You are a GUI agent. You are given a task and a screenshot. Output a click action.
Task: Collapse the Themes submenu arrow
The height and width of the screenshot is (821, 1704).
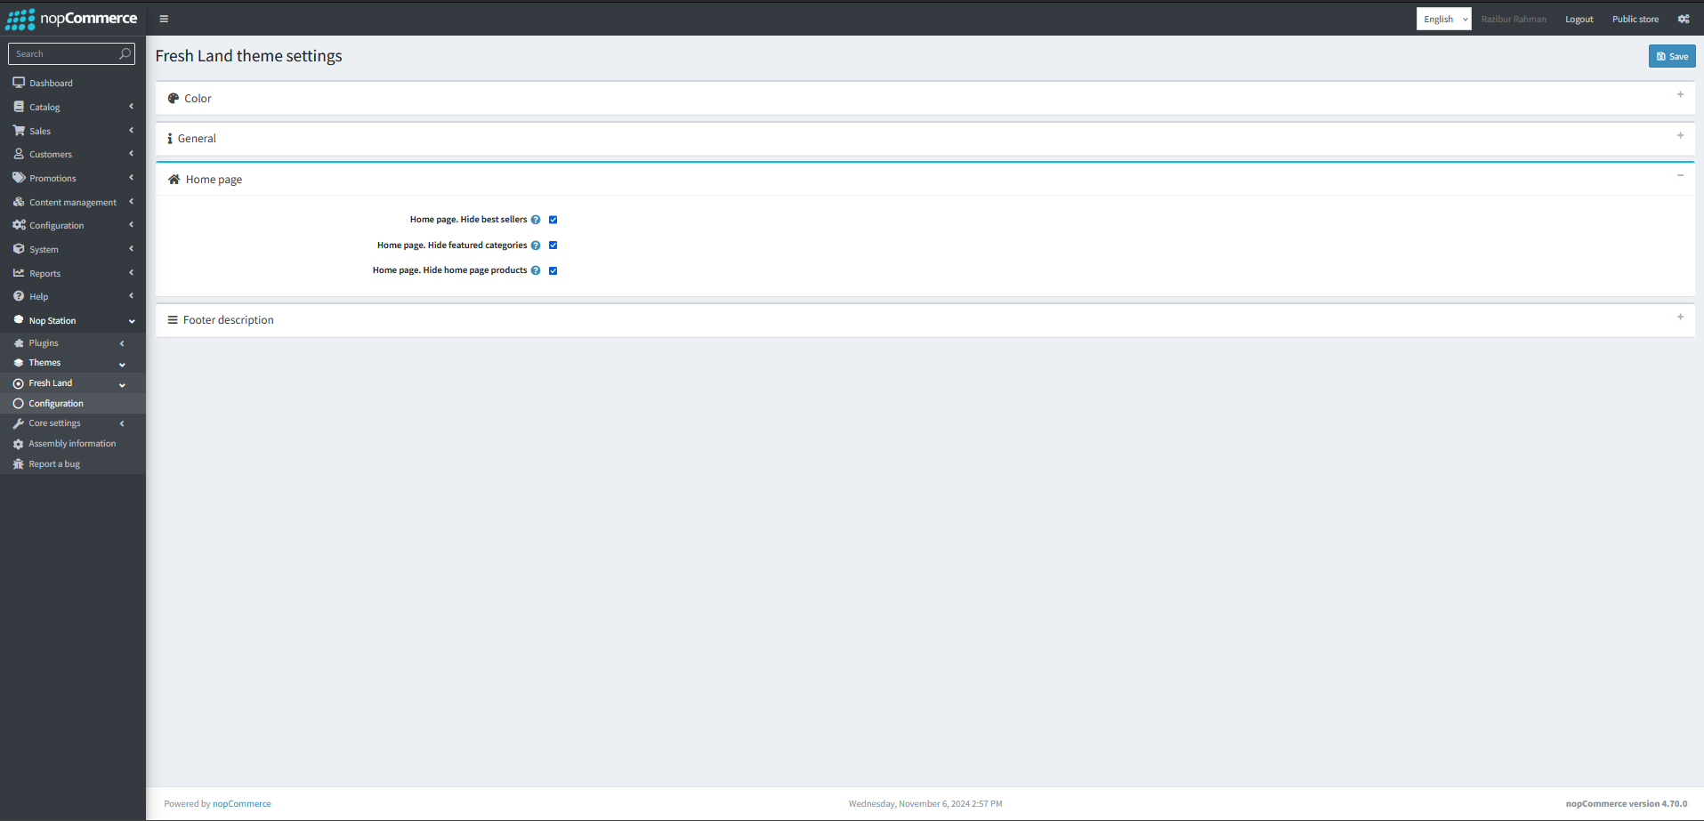122,364
